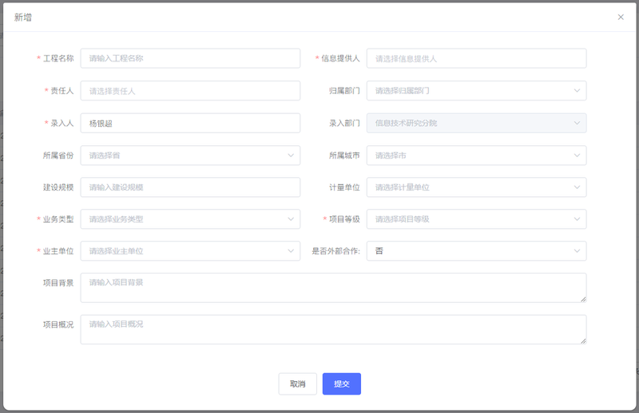639x413 pixels.
Task: Click the 工程名称 label text
Action: [x=58, y=58]
